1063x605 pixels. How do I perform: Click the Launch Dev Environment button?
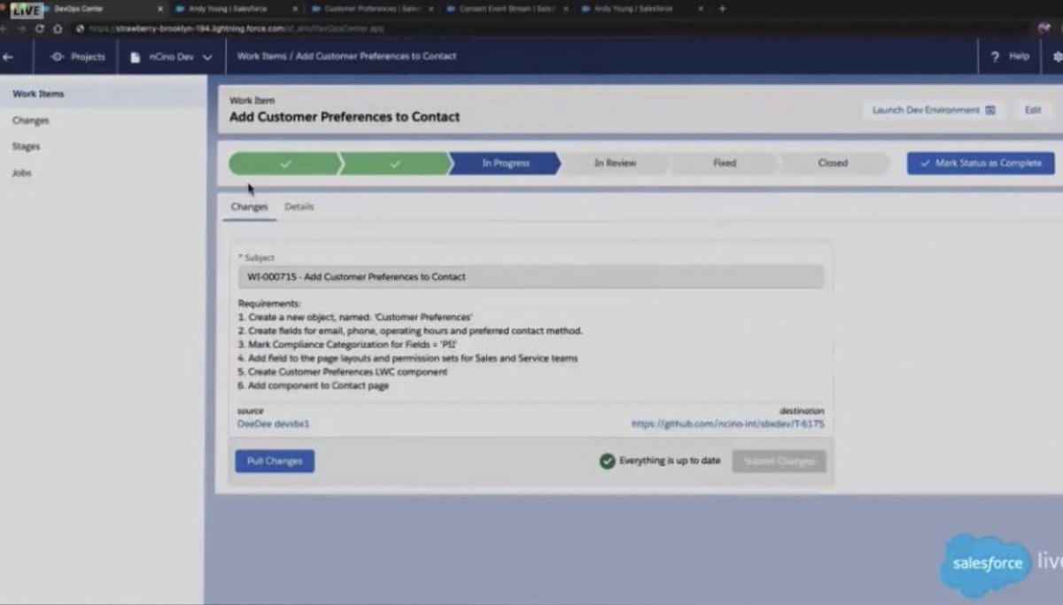(934, 111)
